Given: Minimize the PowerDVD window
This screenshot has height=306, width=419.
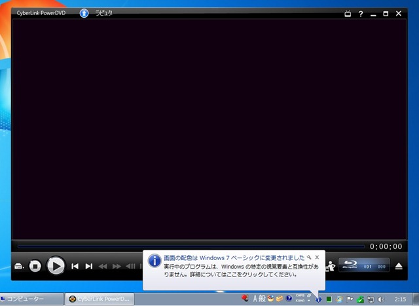Looking at the screenshot, I should click(373, 14).
